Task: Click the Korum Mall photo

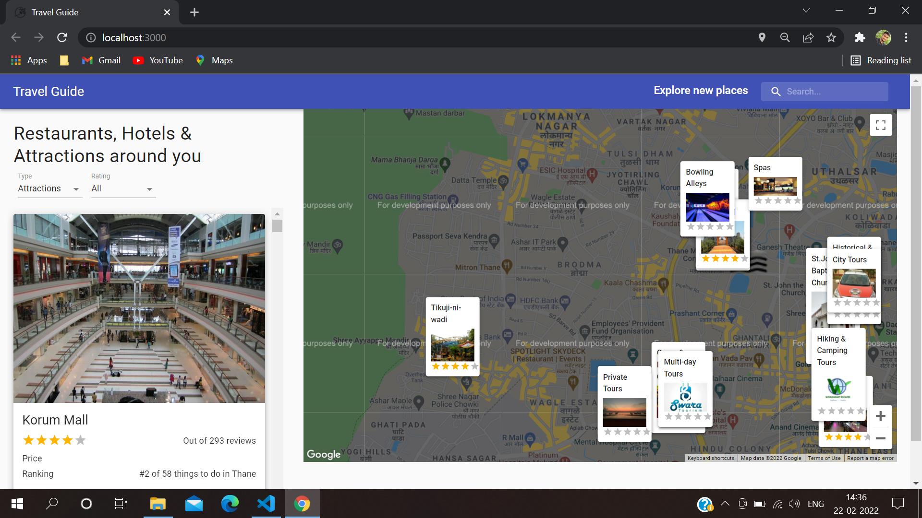Action: [139, 308]
